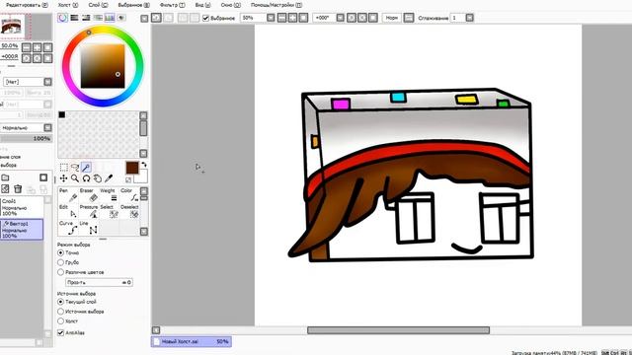Clear layer icon beside trash
The image size is (632, 355).
click(5, 188)
